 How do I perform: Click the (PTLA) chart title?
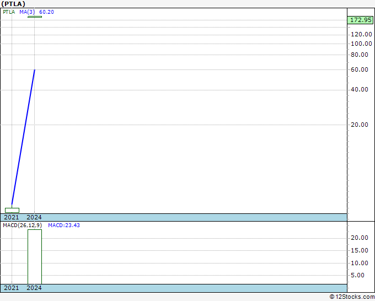[x=13, y=4]
